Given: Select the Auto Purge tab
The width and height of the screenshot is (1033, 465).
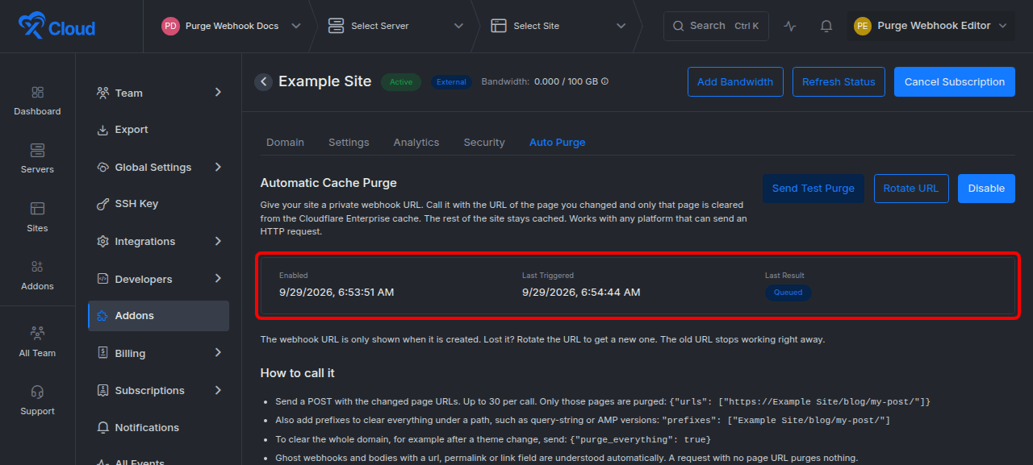Looking at the screenshot, I should [x=557, y=143].
